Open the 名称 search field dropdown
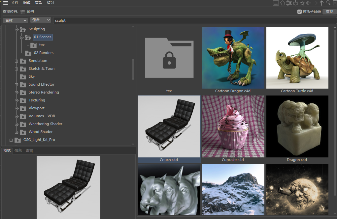The height and width of the screenshot is (219, 337). tap(16, 20)
